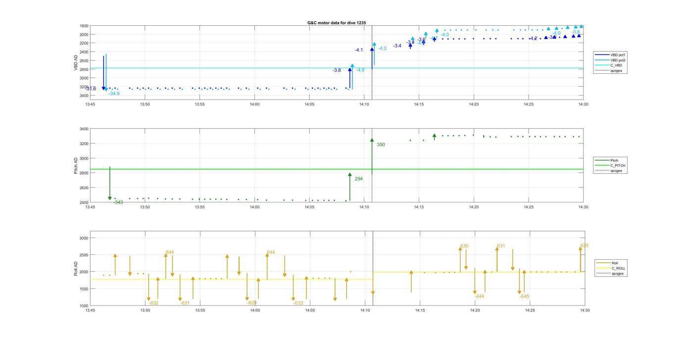Click the "-4.3" VBD data label
This screenshot has height=343, width=693.
[382, 49]
